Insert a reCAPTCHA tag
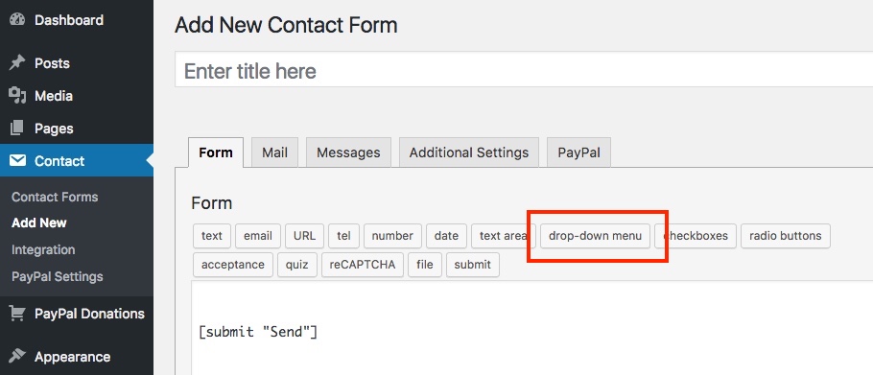Screen dimensions: 873x375 (363, 265)
